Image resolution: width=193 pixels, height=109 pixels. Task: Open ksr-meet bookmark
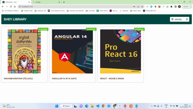coord(90,11)
